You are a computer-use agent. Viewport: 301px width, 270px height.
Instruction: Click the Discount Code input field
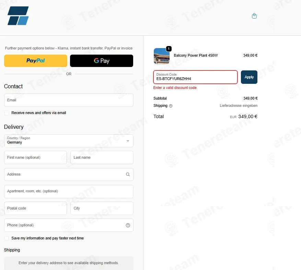(x=195, y=77)
